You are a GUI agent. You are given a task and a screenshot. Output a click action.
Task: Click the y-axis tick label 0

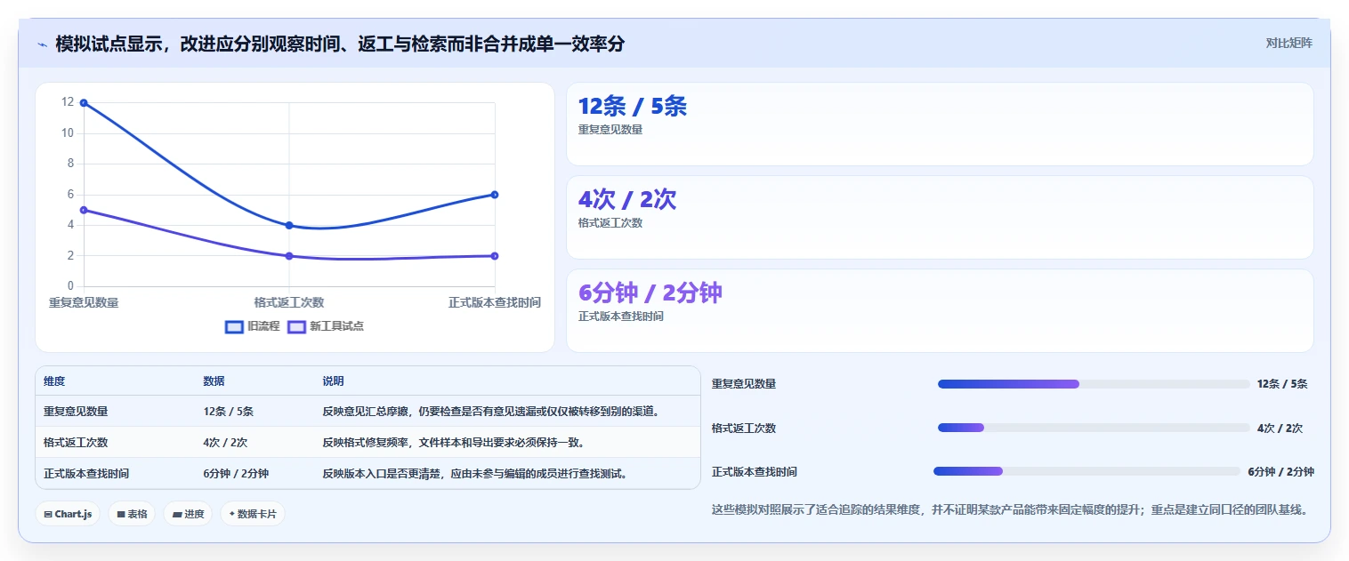click(x=70, y=286)
